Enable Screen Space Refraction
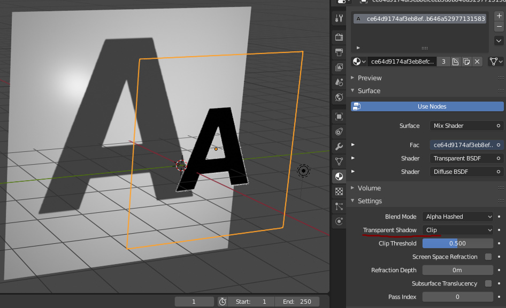The height and width of the screenshot is (308, 506). tap(488, 257)
